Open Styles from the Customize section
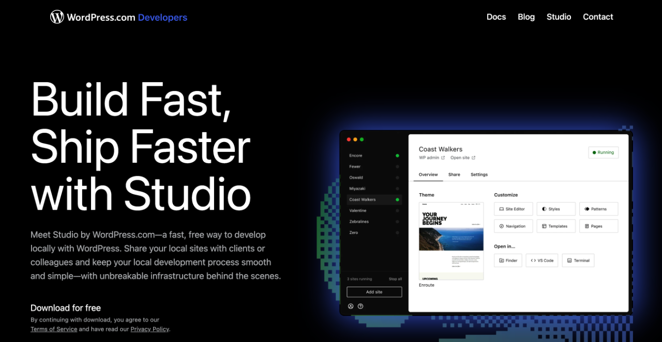 [x=555, y=209]
